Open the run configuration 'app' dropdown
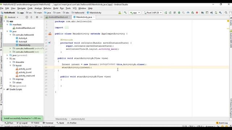The width and height of the screenshot is (232, 130). (135, 13)
